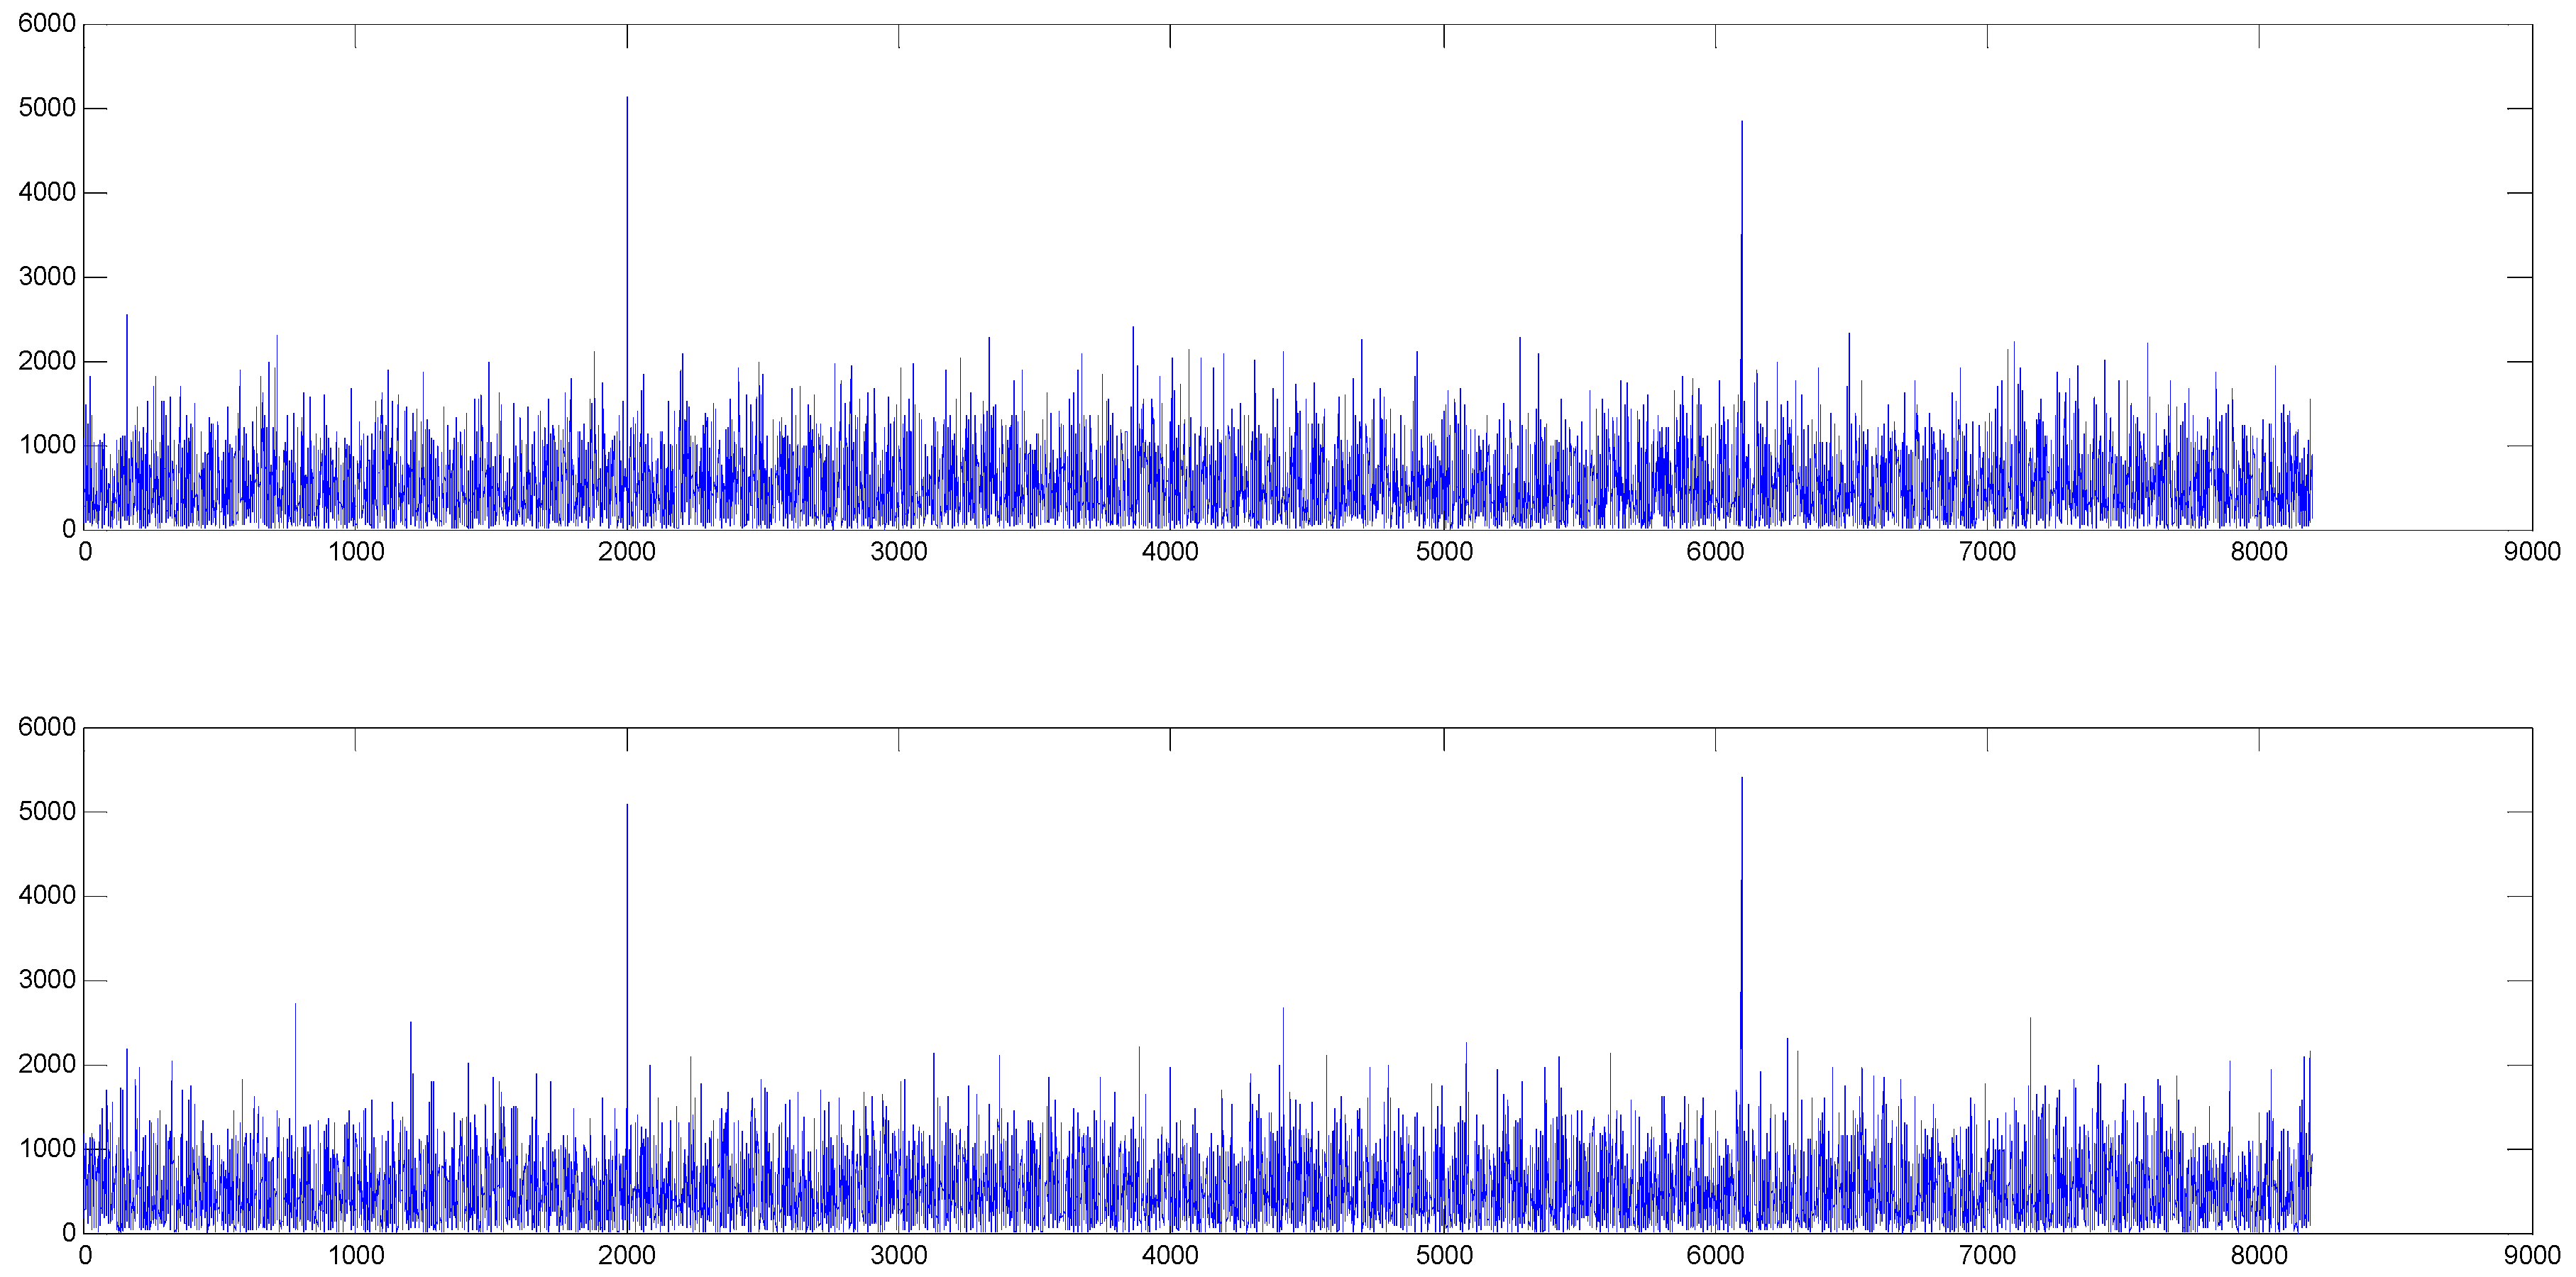Click the 3000 y-axis label in top plot
This screenshot has height=1277, width=2576.
coord(47,277)
